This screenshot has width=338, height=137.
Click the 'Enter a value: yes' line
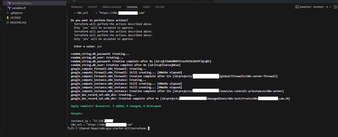(x=88, y=46)
